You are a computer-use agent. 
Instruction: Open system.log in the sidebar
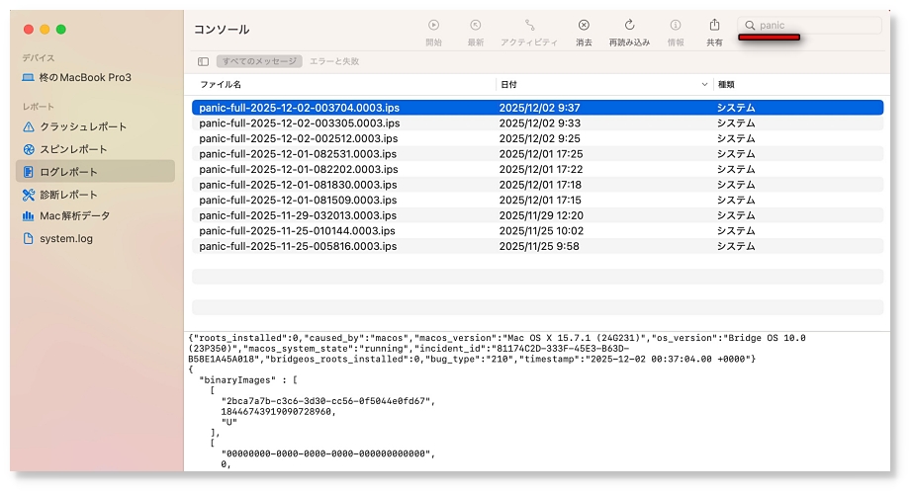pos(66,238)
